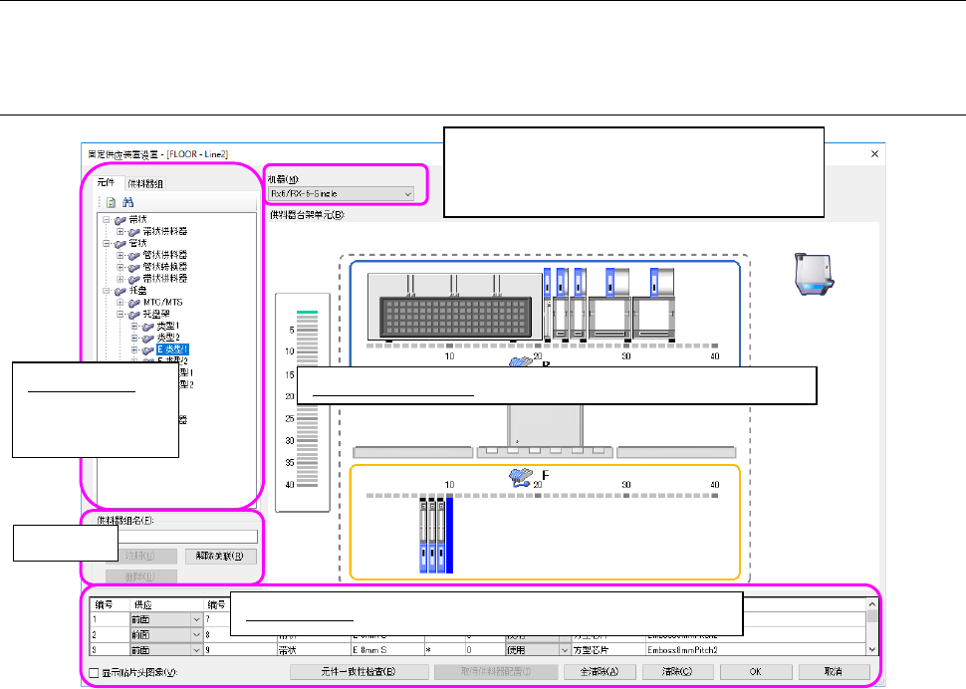Open the 前面 supply dropdown in row 1
The width and height of the screenshot is (966, 689).
coord(195,619)
